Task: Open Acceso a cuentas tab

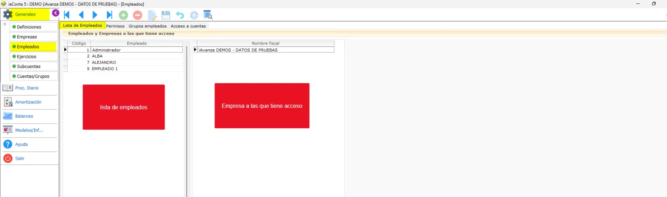Action: [x=188, y=26]
